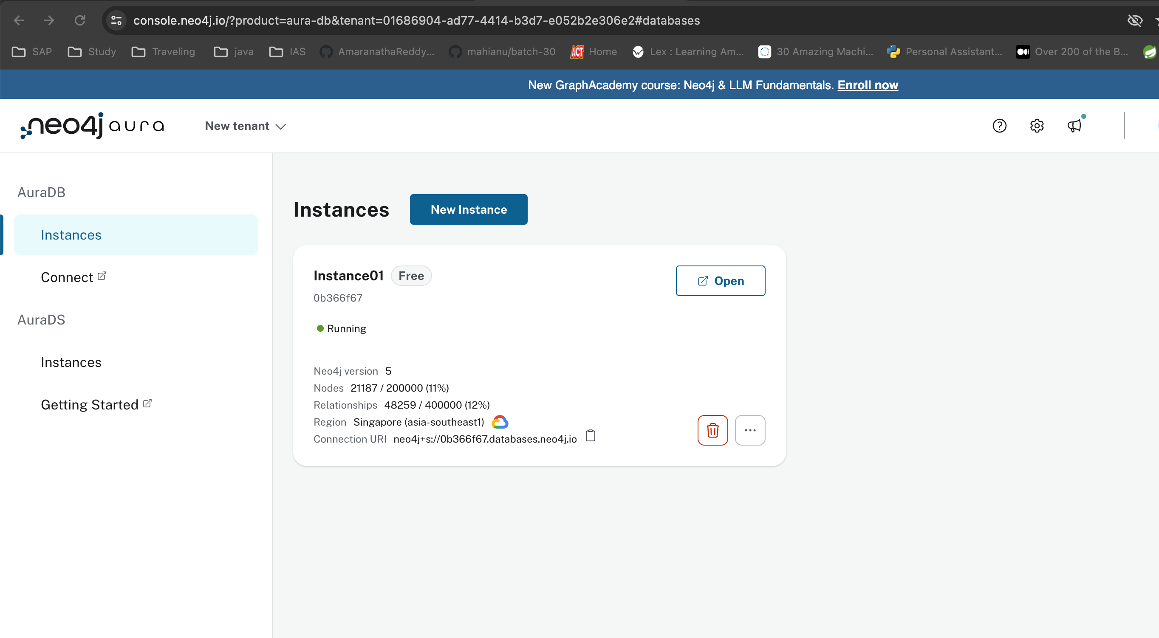Click the Free tier badge
The image size is (1159, 638).
pos(411,276)
